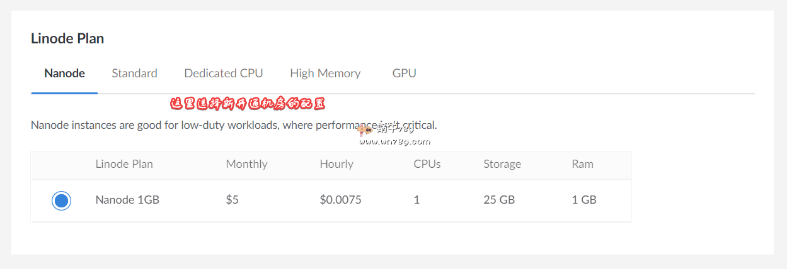787x269 pixels.
Task: Click the www.wn789.com watermark link
Action: pos(394,142)
